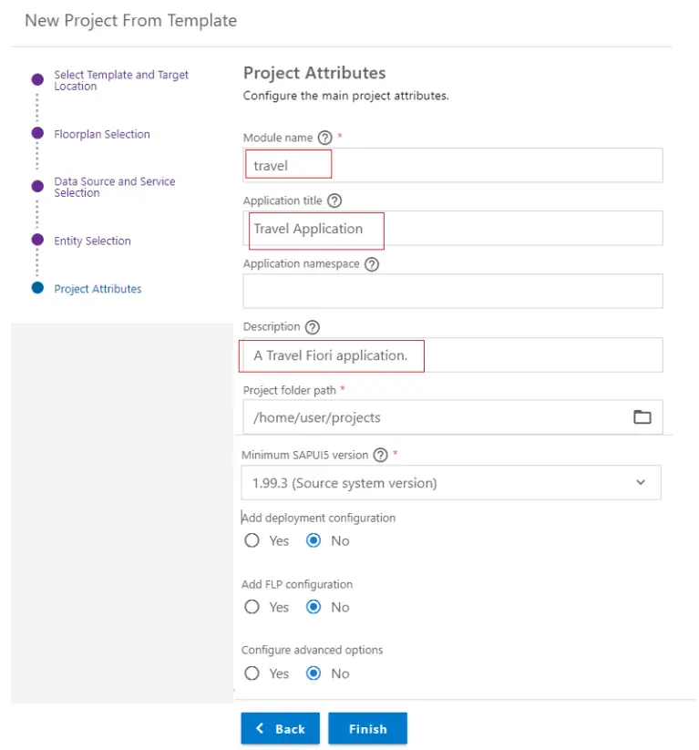Open the Minimum SAPUI5 version dropdown

(x=451, y=482)
